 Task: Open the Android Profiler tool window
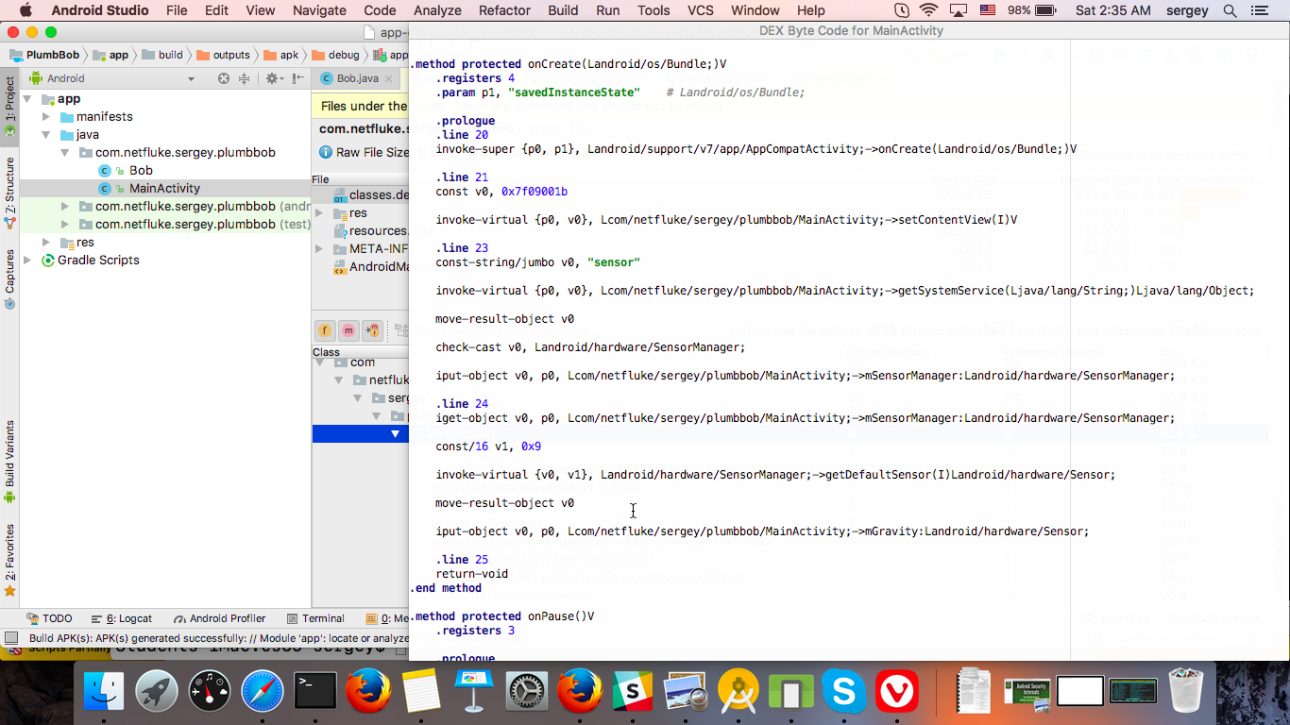219,619
